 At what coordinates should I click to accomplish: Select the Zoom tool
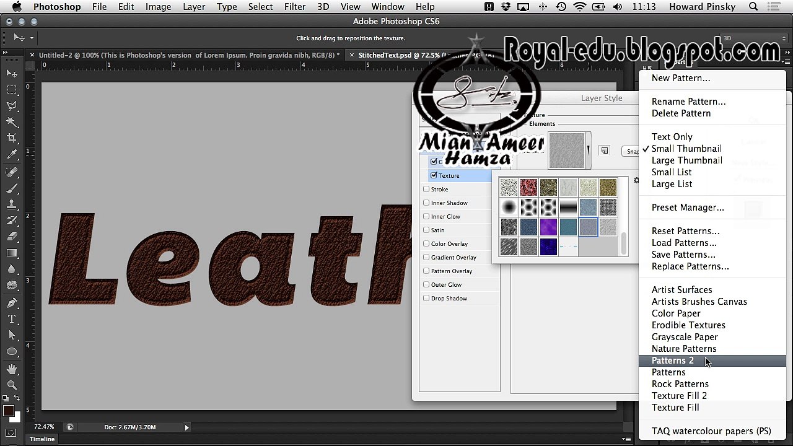[x=12, y=385]
